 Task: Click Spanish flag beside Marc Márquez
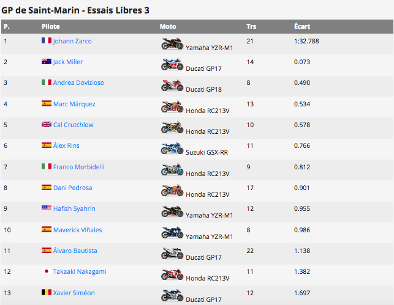(x=47, y=103)
